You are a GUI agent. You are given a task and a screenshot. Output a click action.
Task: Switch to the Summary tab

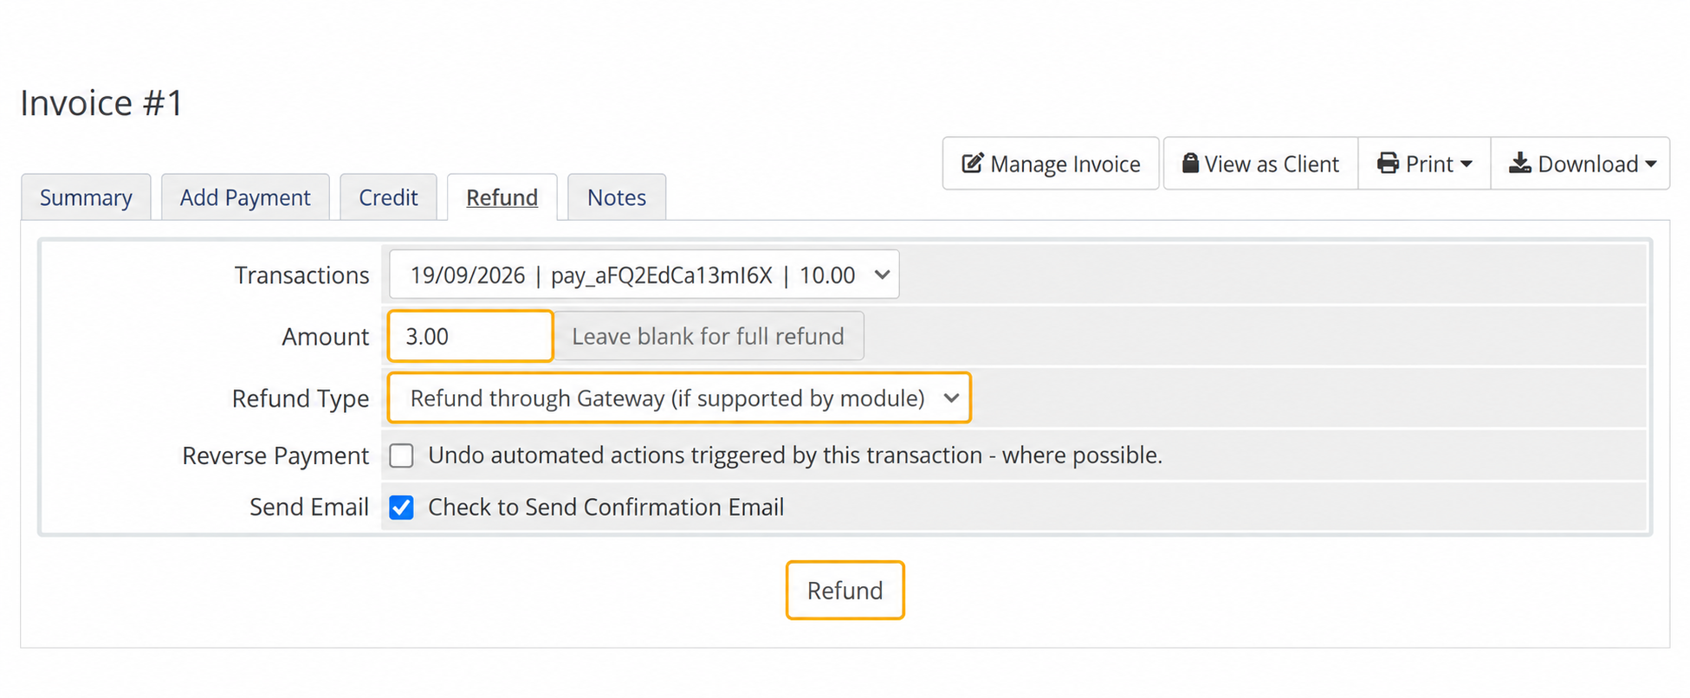(x=86, y=197)
